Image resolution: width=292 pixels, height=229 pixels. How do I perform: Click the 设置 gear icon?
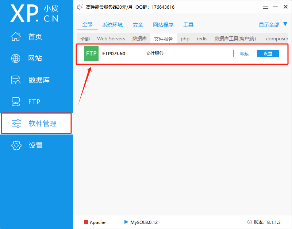tap(16, 145)
